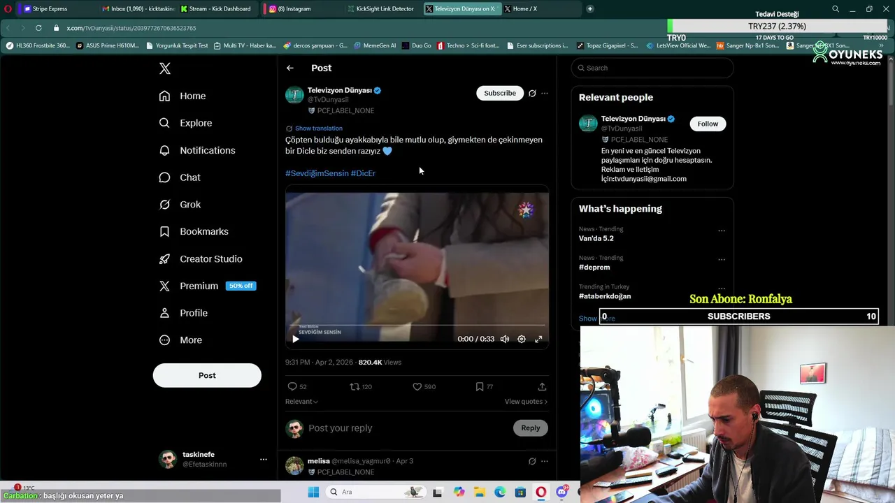Open video settings gear

[522, 339]
